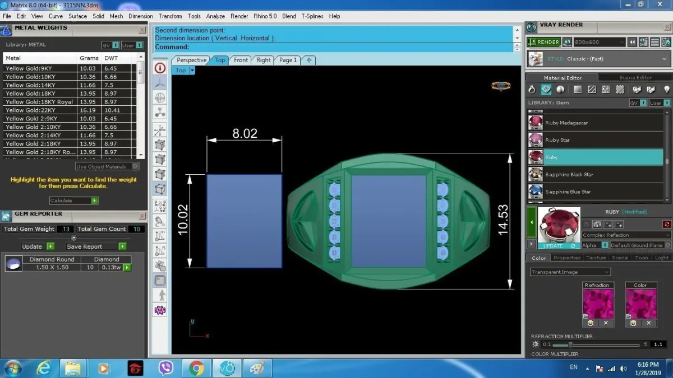Click the Refraction color wheel icon
This screenshot has height=378, width=673.
click(x=590, y=323)
